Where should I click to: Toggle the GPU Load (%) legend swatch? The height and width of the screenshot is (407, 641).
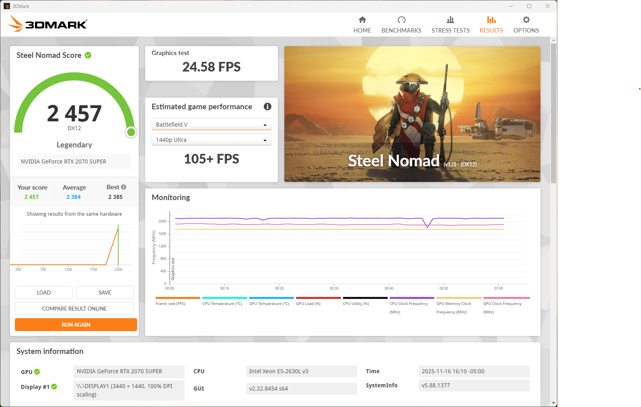click(x=318, y=298)
